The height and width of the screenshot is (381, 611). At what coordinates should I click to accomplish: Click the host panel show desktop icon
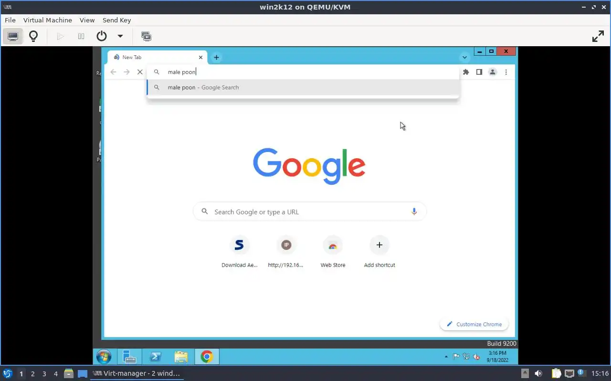(x=82, y=373)
